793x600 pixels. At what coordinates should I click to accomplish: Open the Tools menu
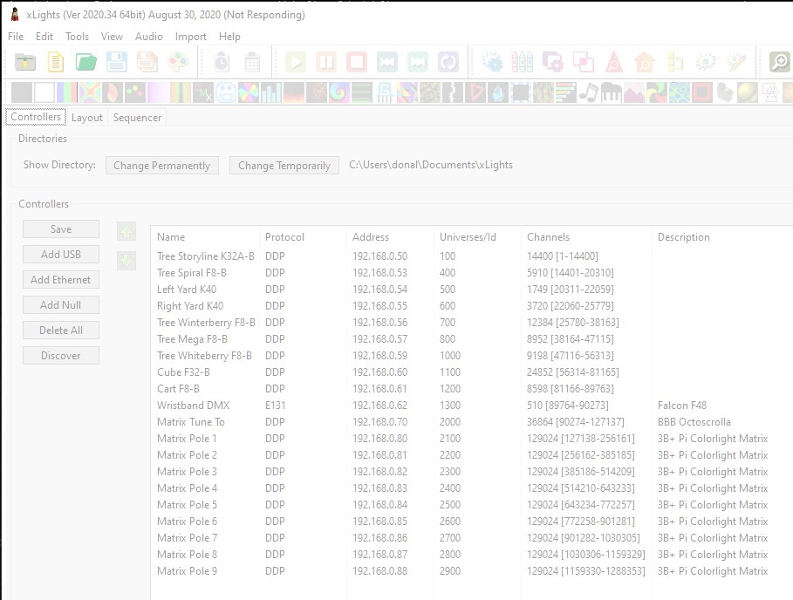[x=77, y=37]
